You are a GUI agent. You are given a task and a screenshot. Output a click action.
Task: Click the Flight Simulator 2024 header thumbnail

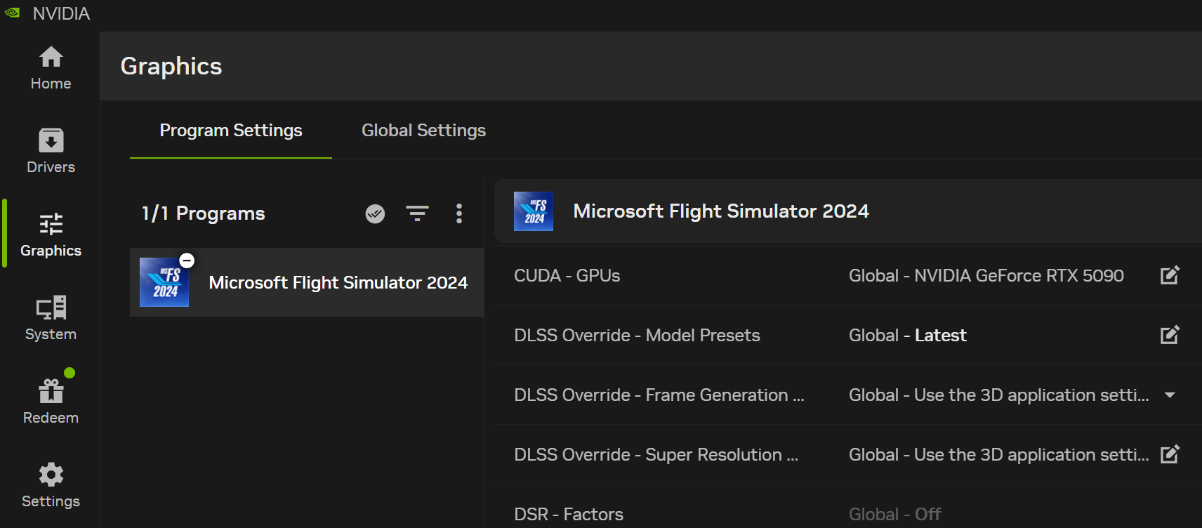coord(533,211)
